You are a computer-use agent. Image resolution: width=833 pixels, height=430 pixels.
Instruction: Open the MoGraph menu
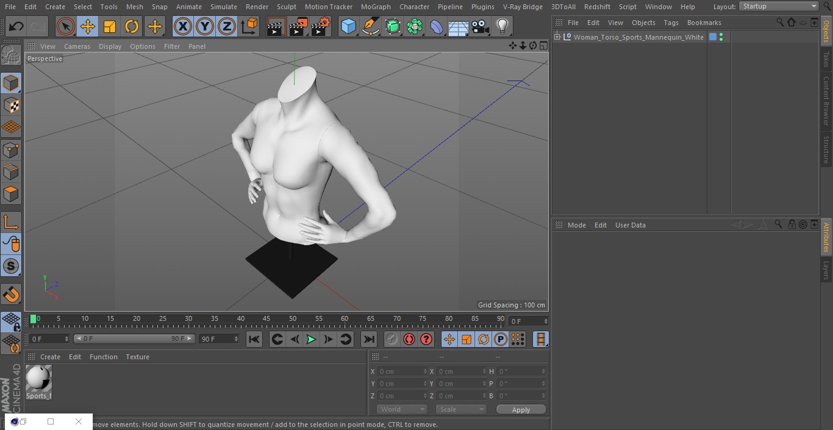pyautogui.click(x=376, y=7)
